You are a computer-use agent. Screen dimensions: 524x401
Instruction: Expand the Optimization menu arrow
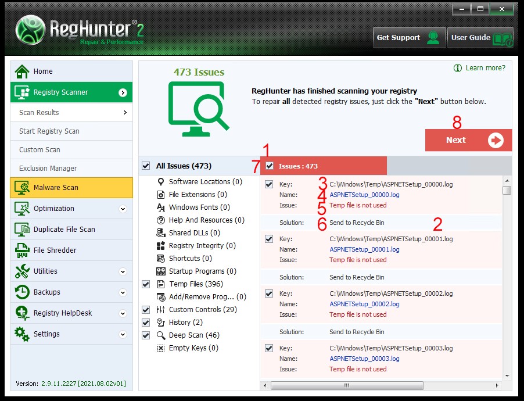tap(123, 209)
